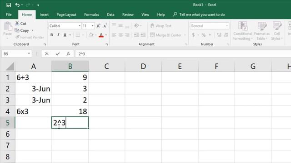Toggle Wrap Text
Viewport: 291px width, 163px height.
(161, 26)
